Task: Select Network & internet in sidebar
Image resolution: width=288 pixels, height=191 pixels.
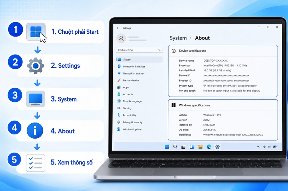Action: pos(134,73)
